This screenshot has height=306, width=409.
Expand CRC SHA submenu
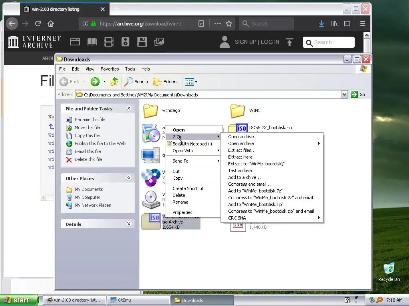pos(272,218)
